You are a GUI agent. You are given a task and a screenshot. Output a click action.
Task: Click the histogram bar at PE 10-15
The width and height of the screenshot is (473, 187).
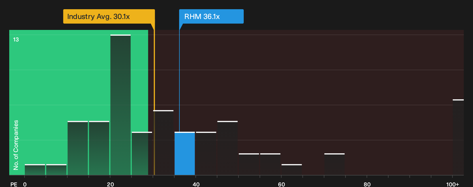(78, 148)
